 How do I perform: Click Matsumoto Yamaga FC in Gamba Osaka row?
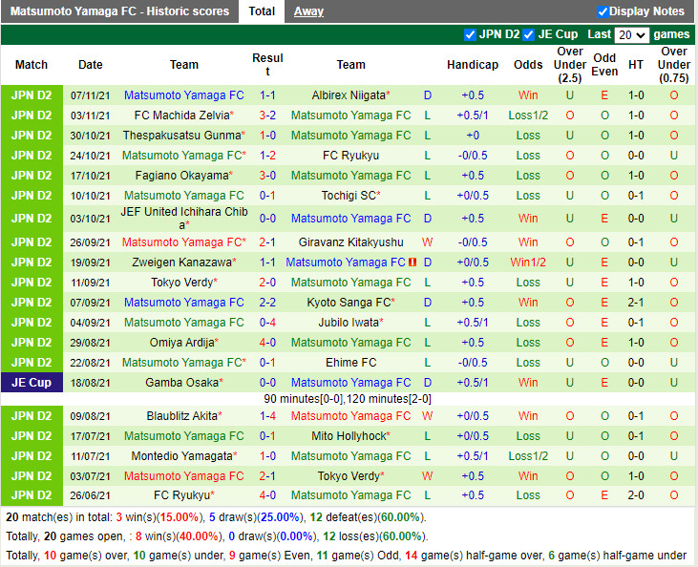pyautogui.click(x=350, y=383)
